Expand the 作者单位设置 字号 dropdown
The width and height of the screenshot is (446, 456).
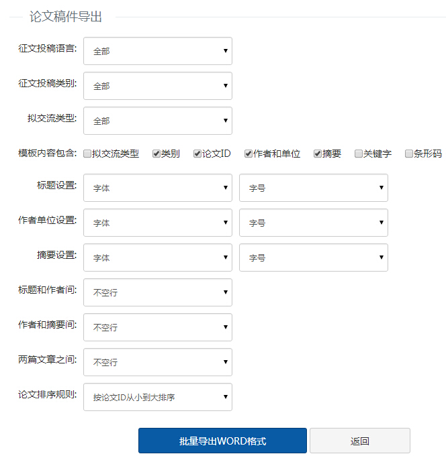click(314, 223)
